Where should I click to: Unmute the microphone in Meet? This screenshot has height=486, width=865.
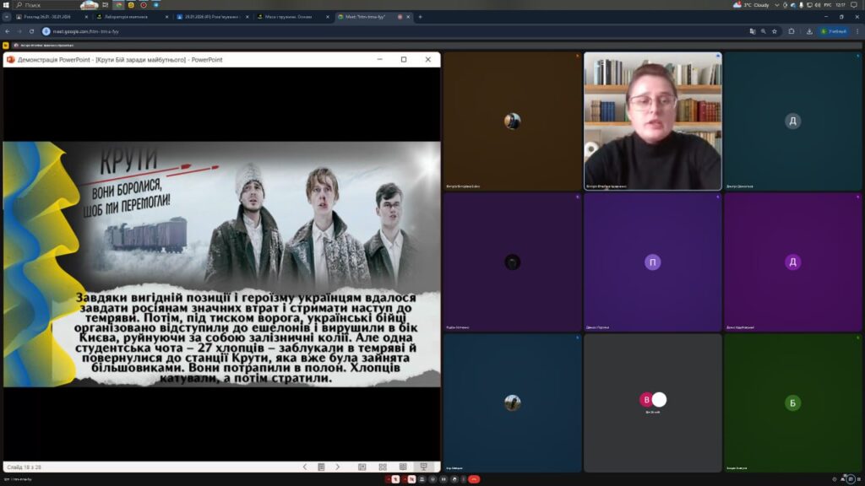pyautogui.click(x=397, y=478)
